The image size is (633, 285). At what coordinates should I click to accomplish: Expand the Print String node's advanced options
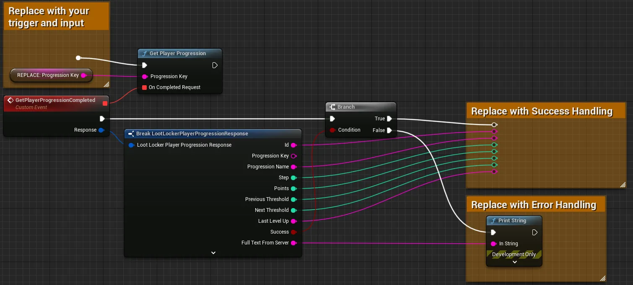(514, 262)
